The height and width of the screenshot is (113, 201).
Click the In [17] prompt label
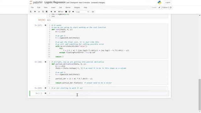click(38, 25)
